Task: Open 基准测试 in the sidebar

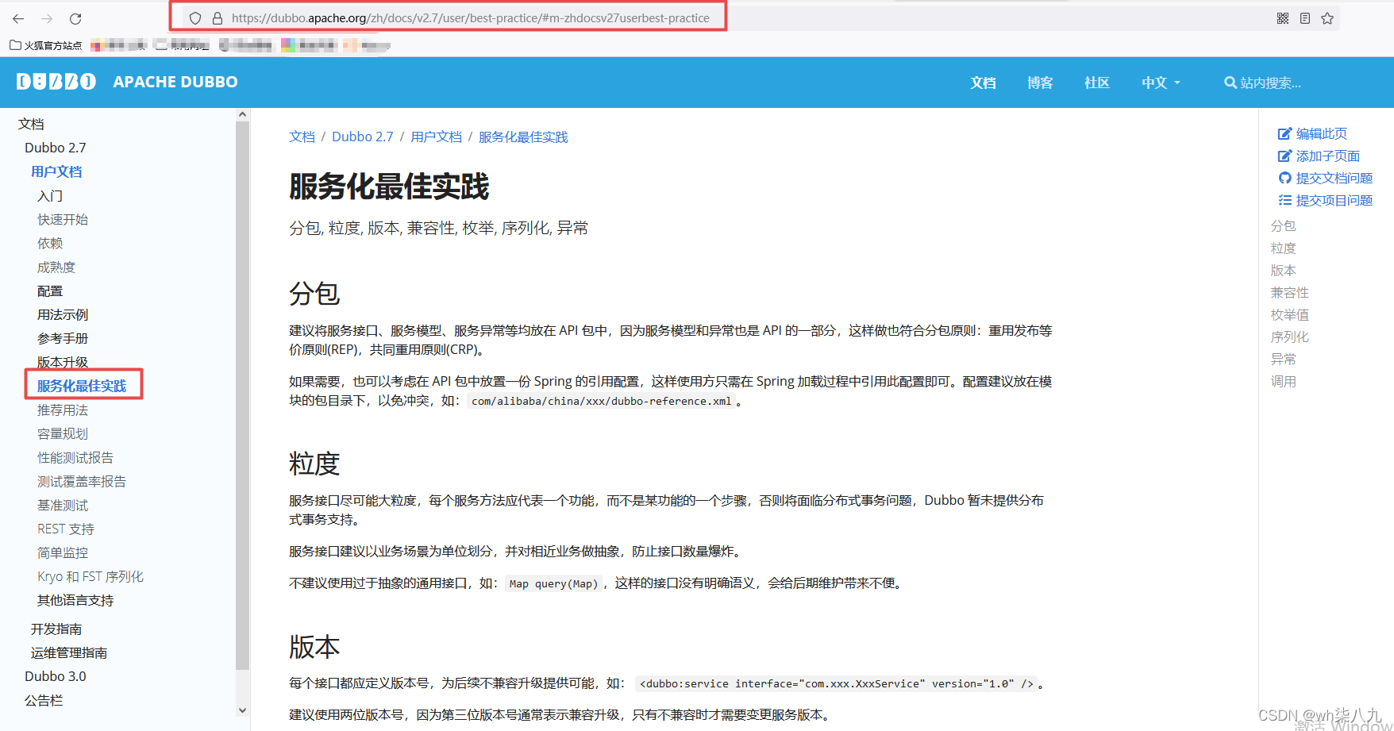Action: coord(63,505)
